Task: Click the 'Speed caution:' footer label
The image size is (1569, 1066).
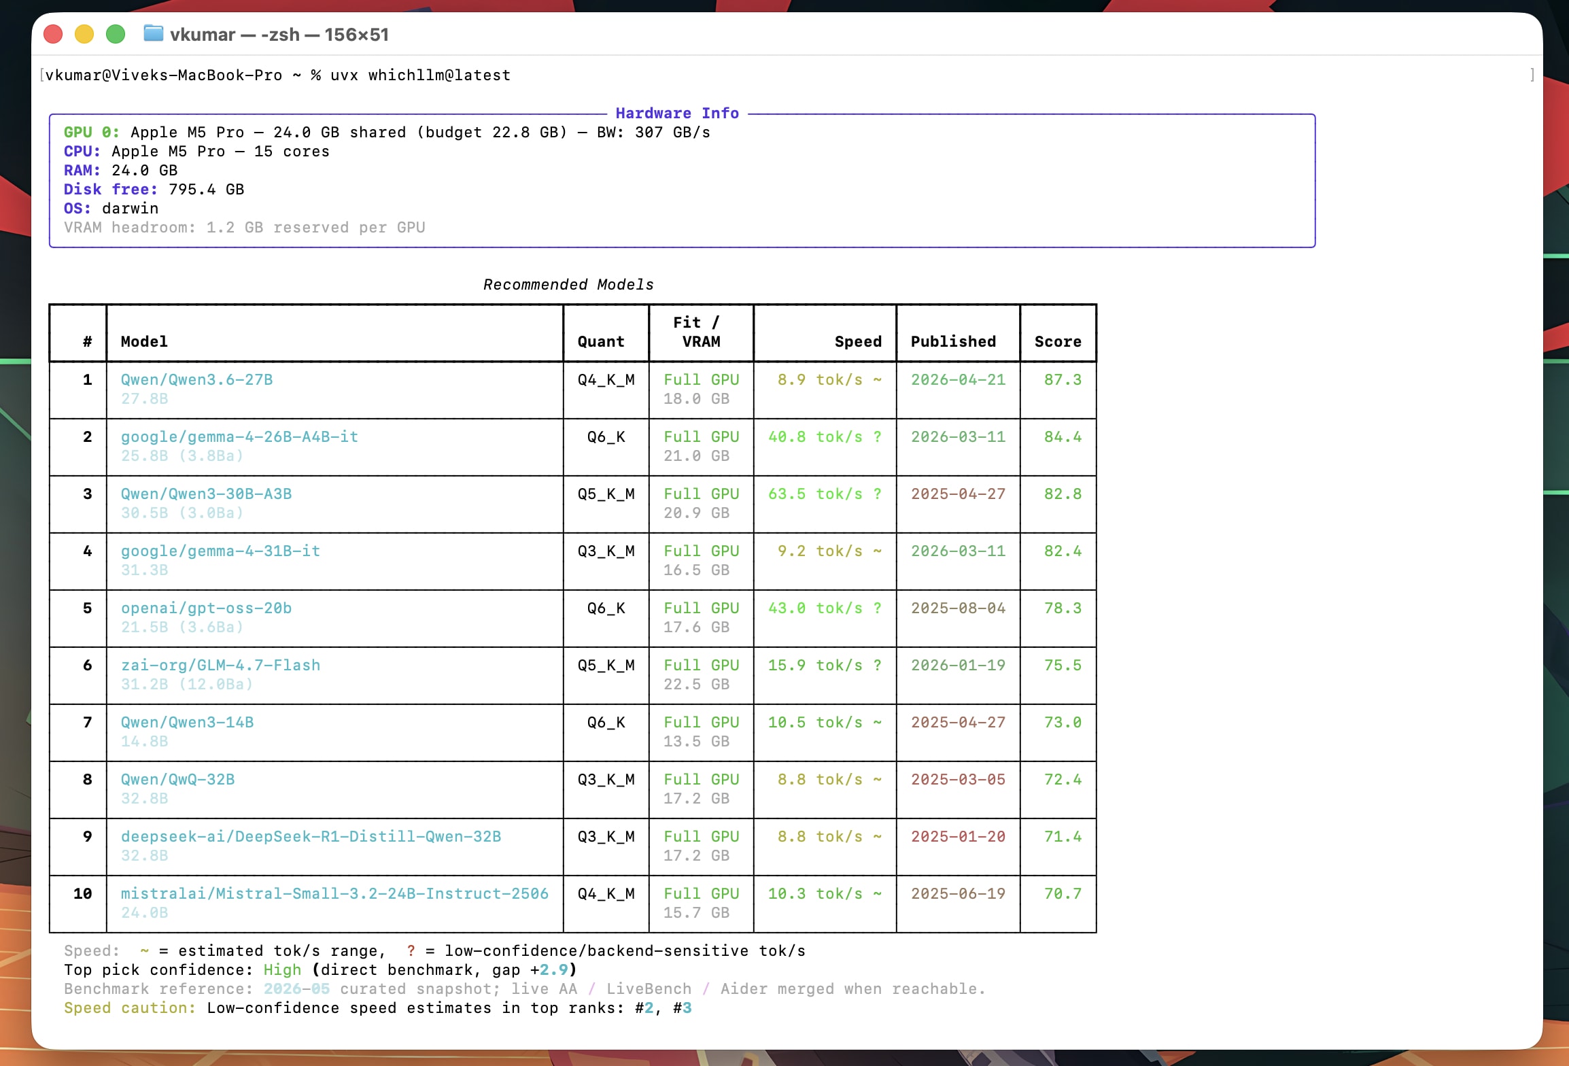Action: pyautogui.click(x=130, y=1008)
